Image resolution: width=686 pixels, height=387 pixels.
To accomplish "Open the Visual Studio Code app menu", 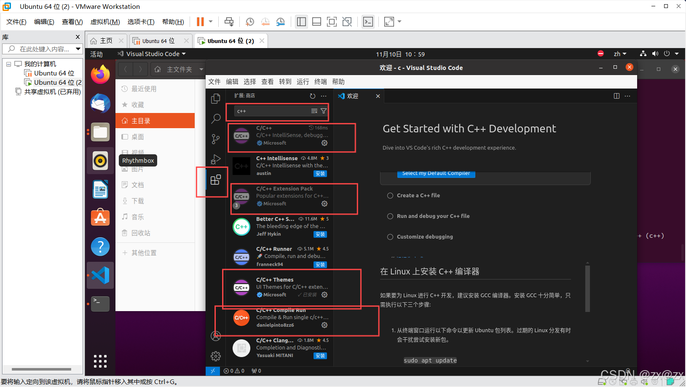I will [151, 54].
